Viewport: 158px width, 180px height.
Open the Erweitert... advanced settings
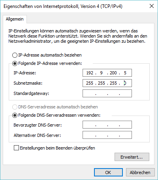[132, 157]
